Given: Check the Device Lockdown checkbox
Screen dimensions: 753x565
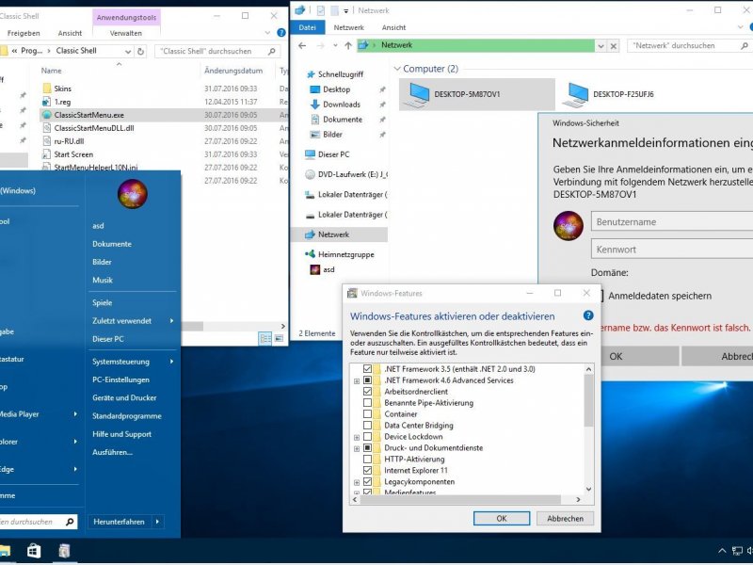Looking at the screenshot, I should click(367, 437).
